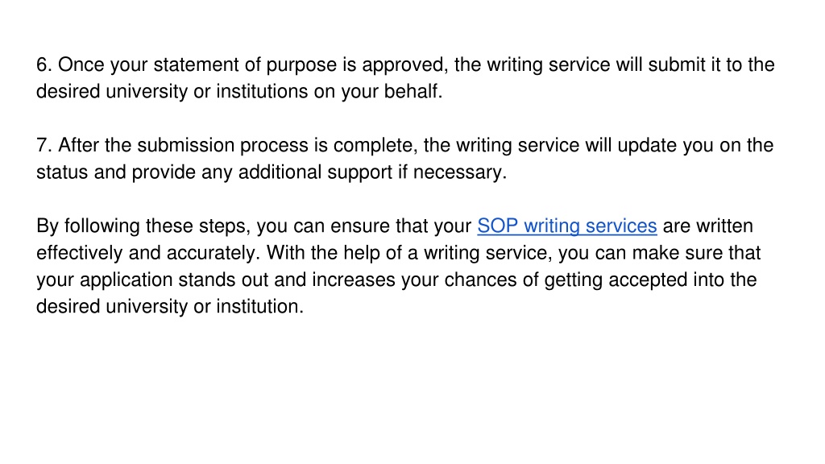Click the word 'complete,' in step 7
This screenshot has height=464, width=825.
pos(375,146)
